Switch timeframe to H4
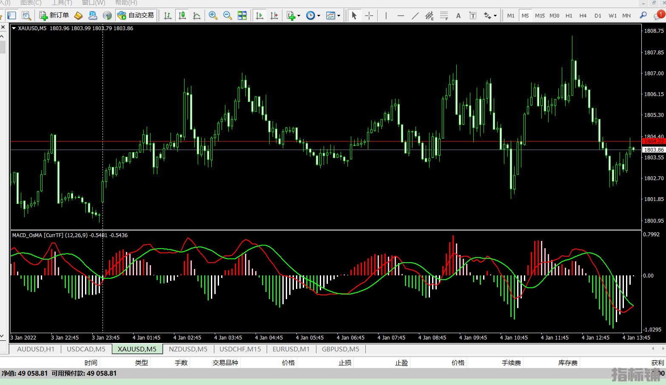The image size is (666, 385). (x=583, y=16)
